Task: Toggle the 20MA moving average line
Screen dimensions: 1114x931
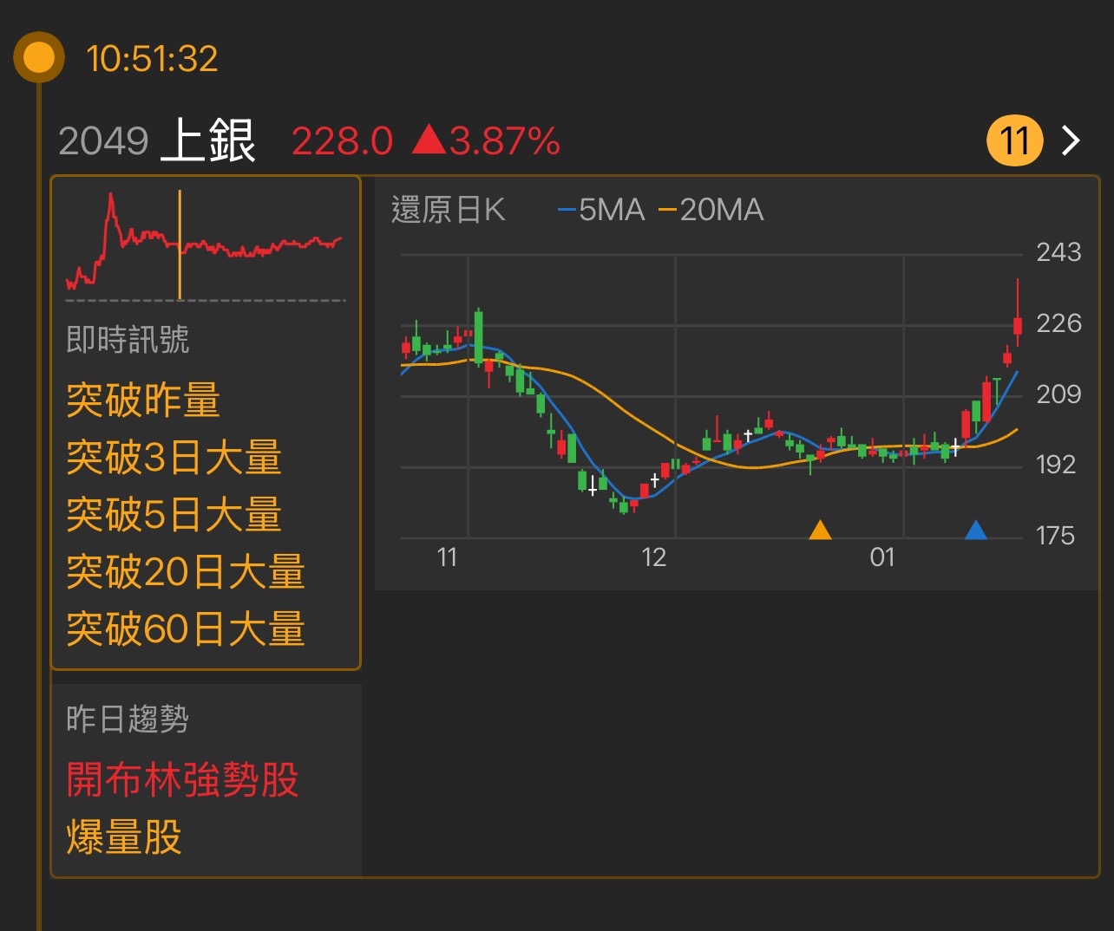Action: tap(711, 210)
